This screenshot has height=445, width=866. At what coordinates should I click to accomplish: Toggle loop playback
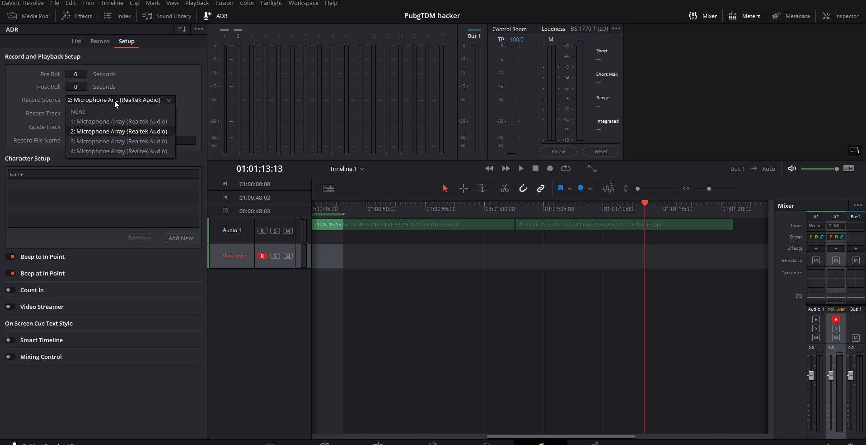566,169
